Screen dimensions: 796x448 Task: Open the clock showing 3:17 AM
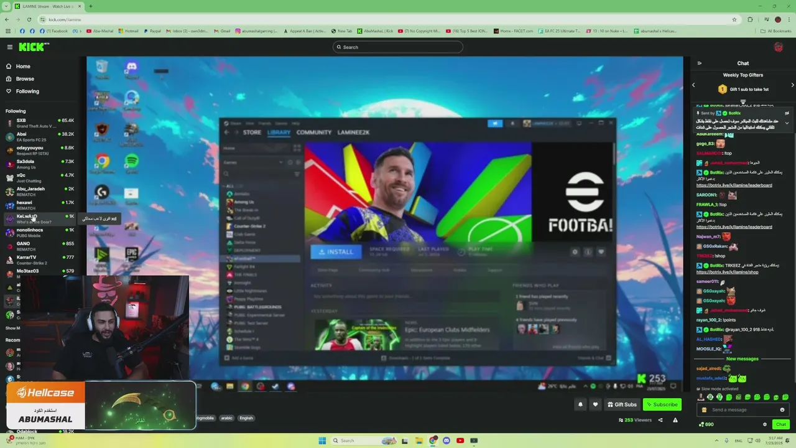point(772,441)
